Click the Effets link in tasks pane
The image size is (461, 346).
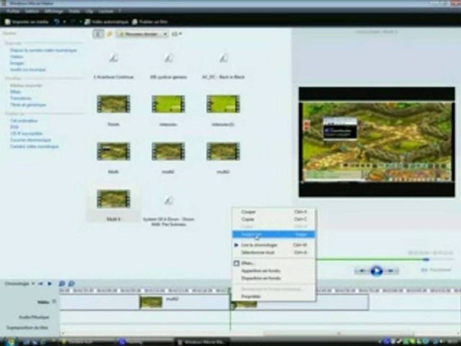pyautogui.click(x=15, y=92)
